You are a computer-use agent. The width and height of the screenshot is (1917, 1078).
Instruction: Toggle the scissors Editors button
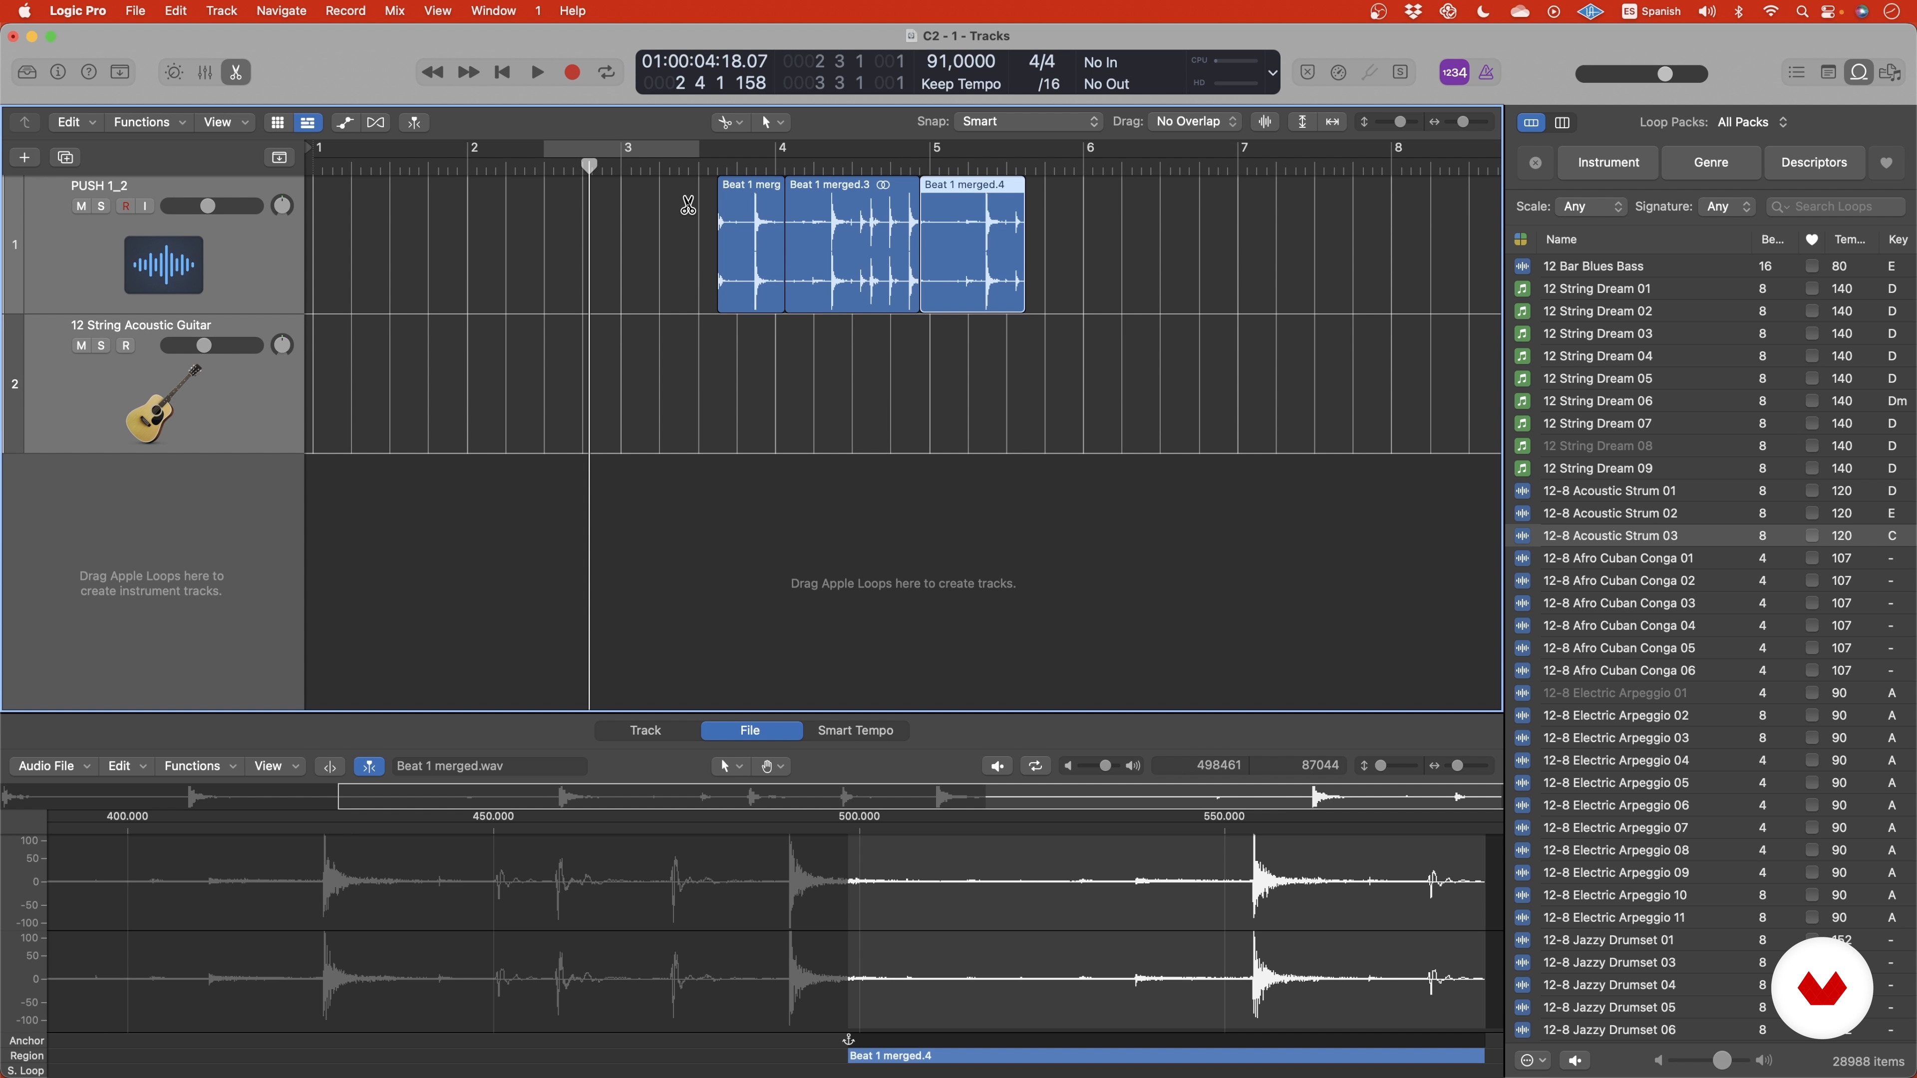tap(236, 72)
